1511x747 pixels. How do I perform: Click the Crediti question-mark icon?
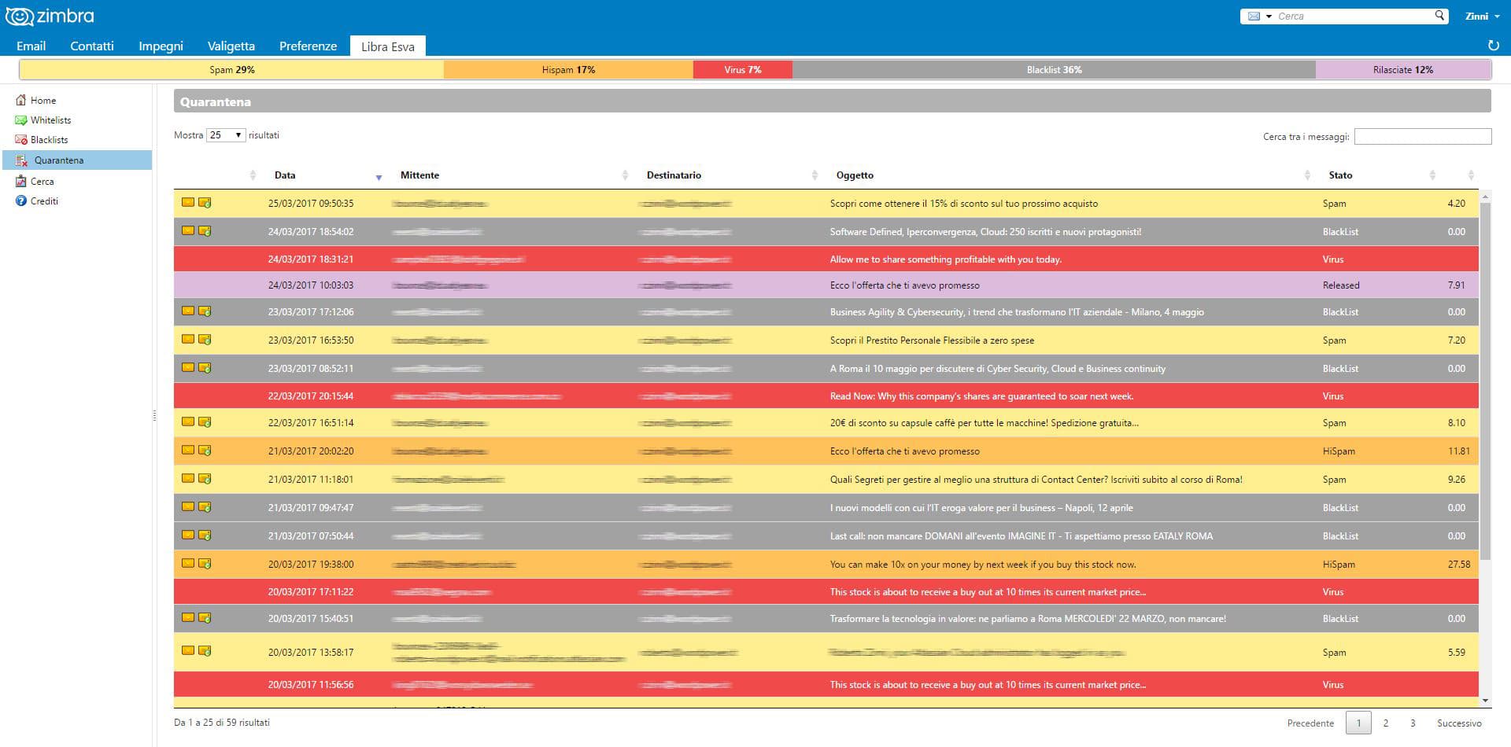coord(21,201)
